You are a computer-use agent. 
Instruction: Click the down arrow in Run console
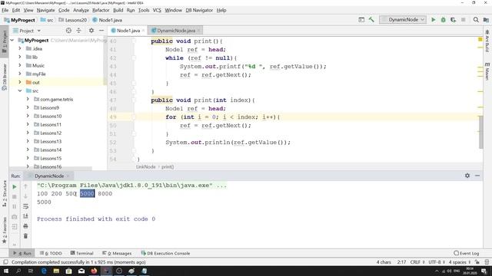pos(25,196)
